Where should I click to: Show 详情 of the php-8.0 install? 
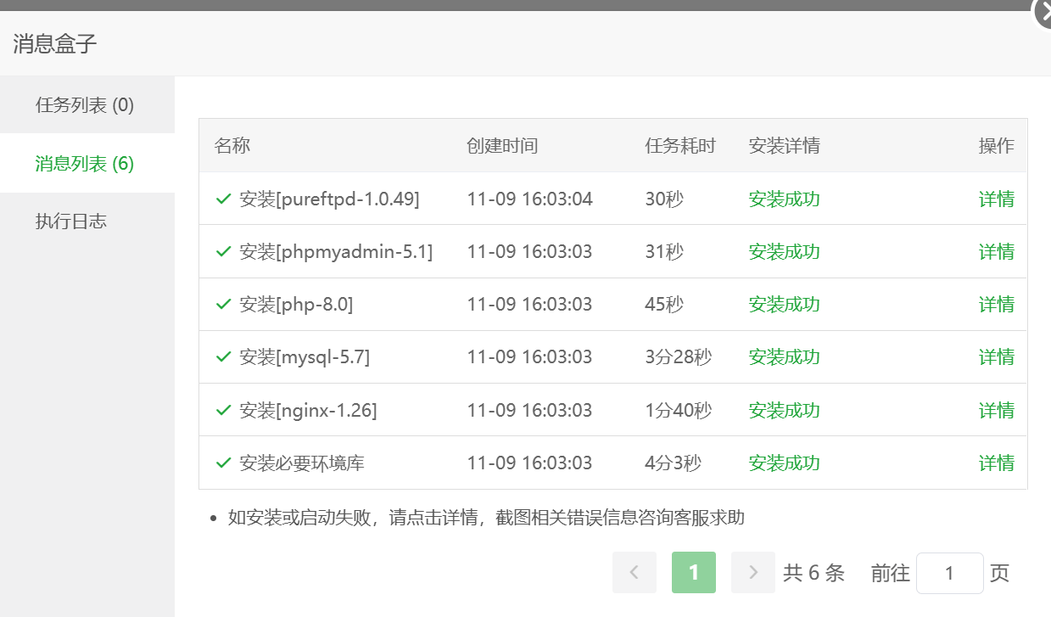pos(996,304)
